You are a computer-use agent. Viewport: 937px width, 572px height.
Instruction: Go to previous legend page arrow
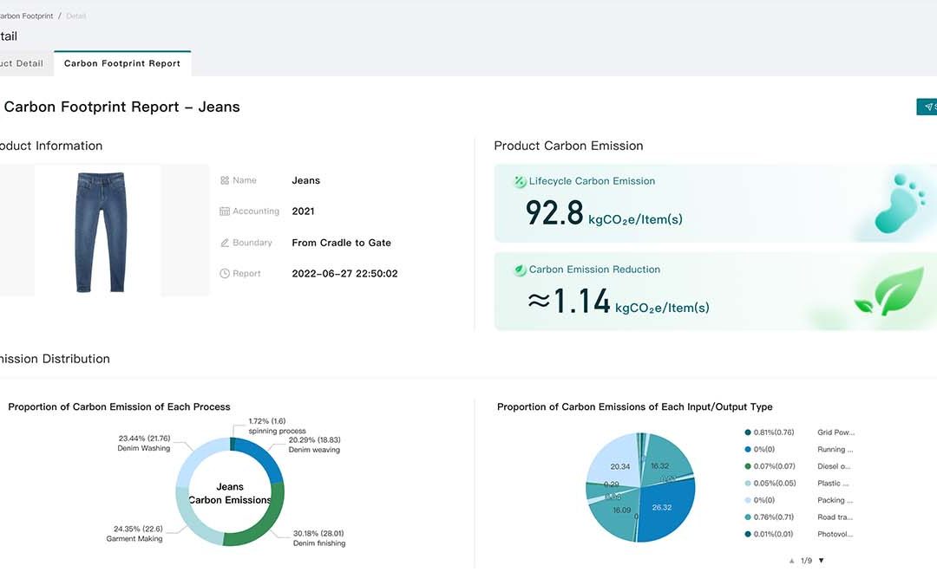[x=792, y=561]
